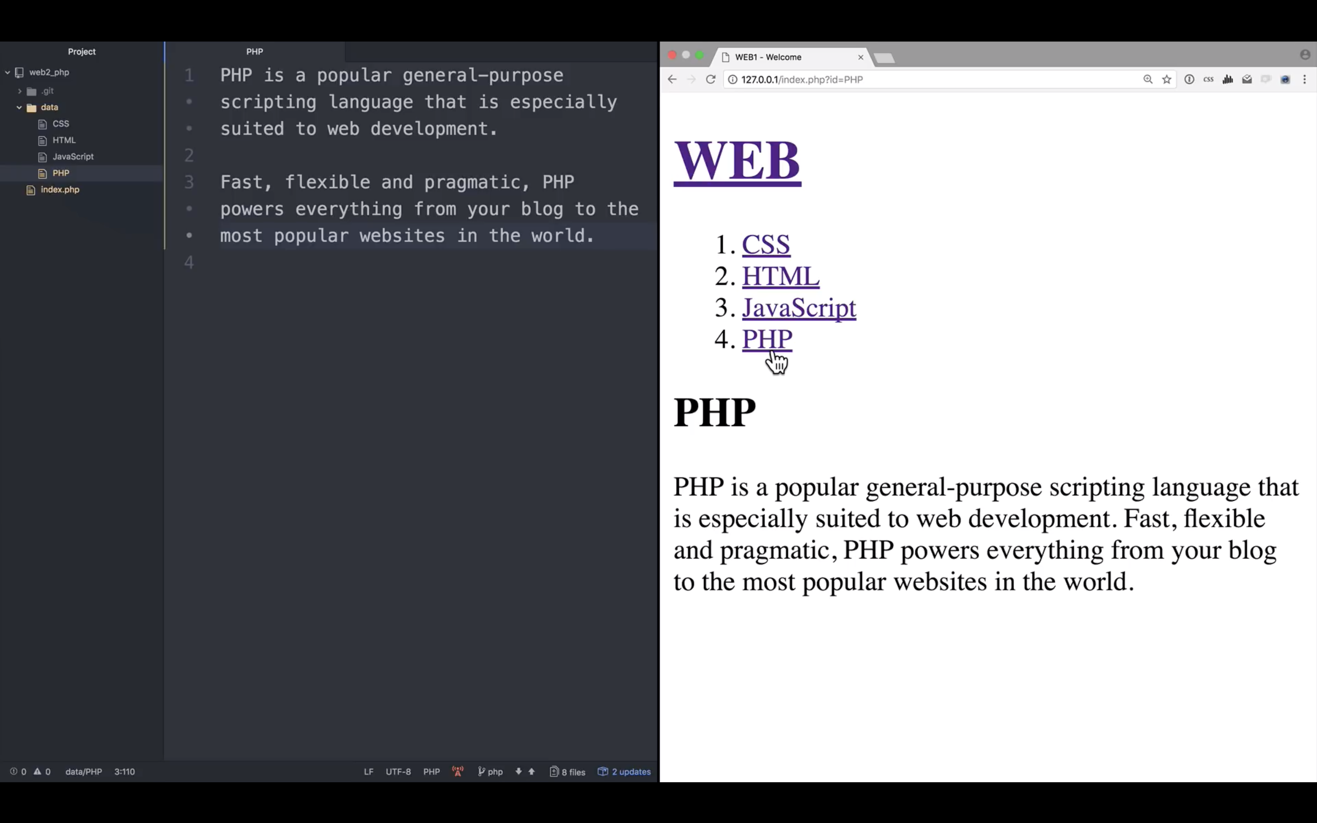1317x823 pixels.
Task: Click the browser back arrow
Action: coord(672,80)
